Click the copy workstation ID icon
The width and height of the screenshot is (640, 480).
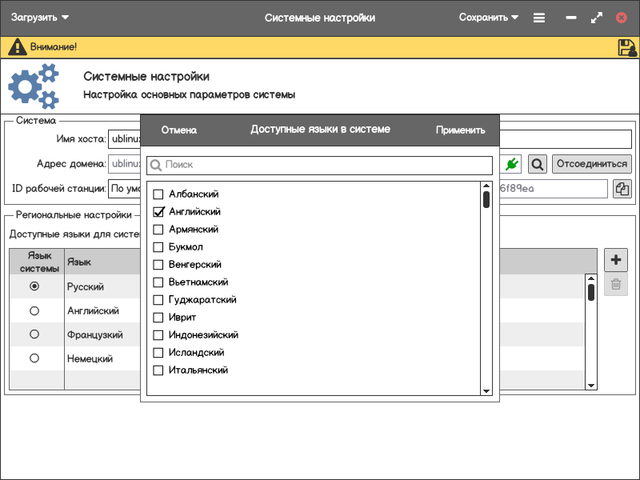click(x=622, y=189)
